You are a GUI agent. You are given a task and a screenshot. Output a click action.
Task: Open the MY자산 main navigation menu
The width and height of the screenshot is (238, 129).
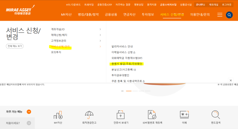click(66, 15)
